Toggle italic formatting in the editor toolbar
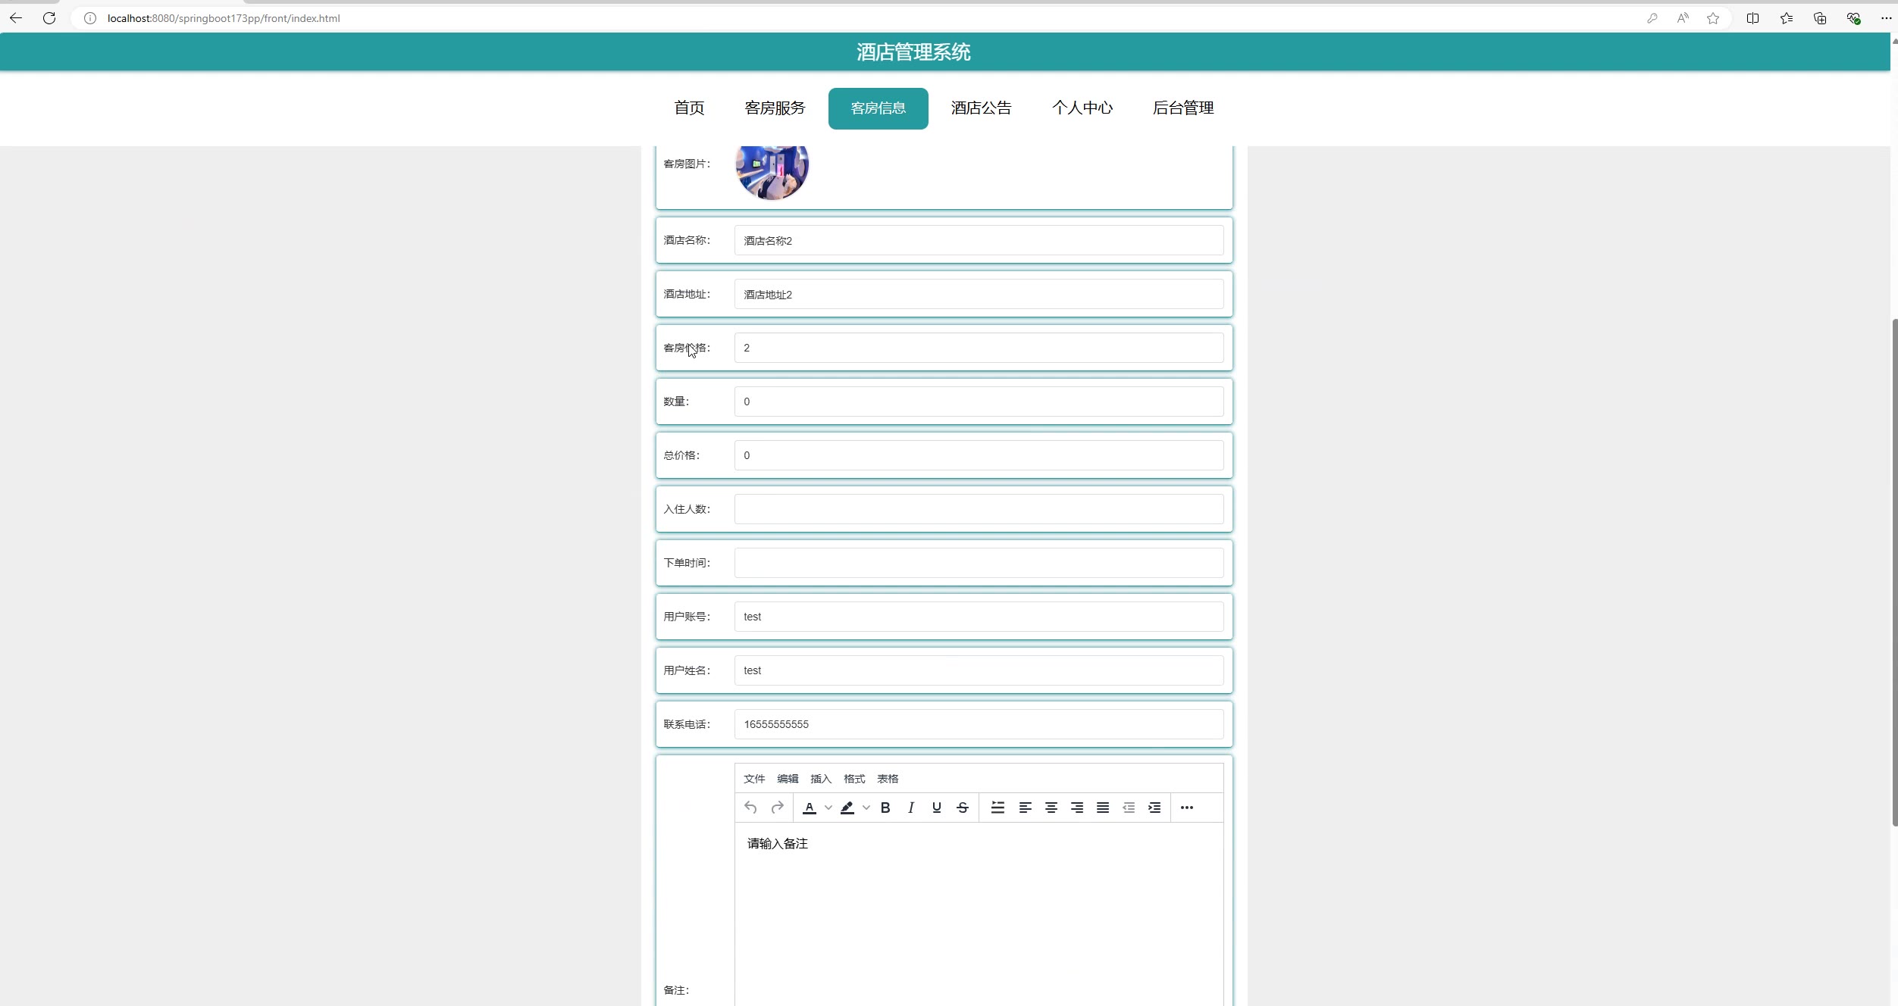1898x1006 pixels. coord(910,808)
